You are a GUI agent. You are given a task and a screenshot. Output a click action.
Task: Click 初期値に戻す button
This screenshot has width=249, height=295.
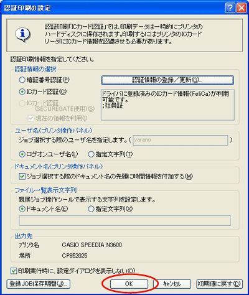pos(219,284)
